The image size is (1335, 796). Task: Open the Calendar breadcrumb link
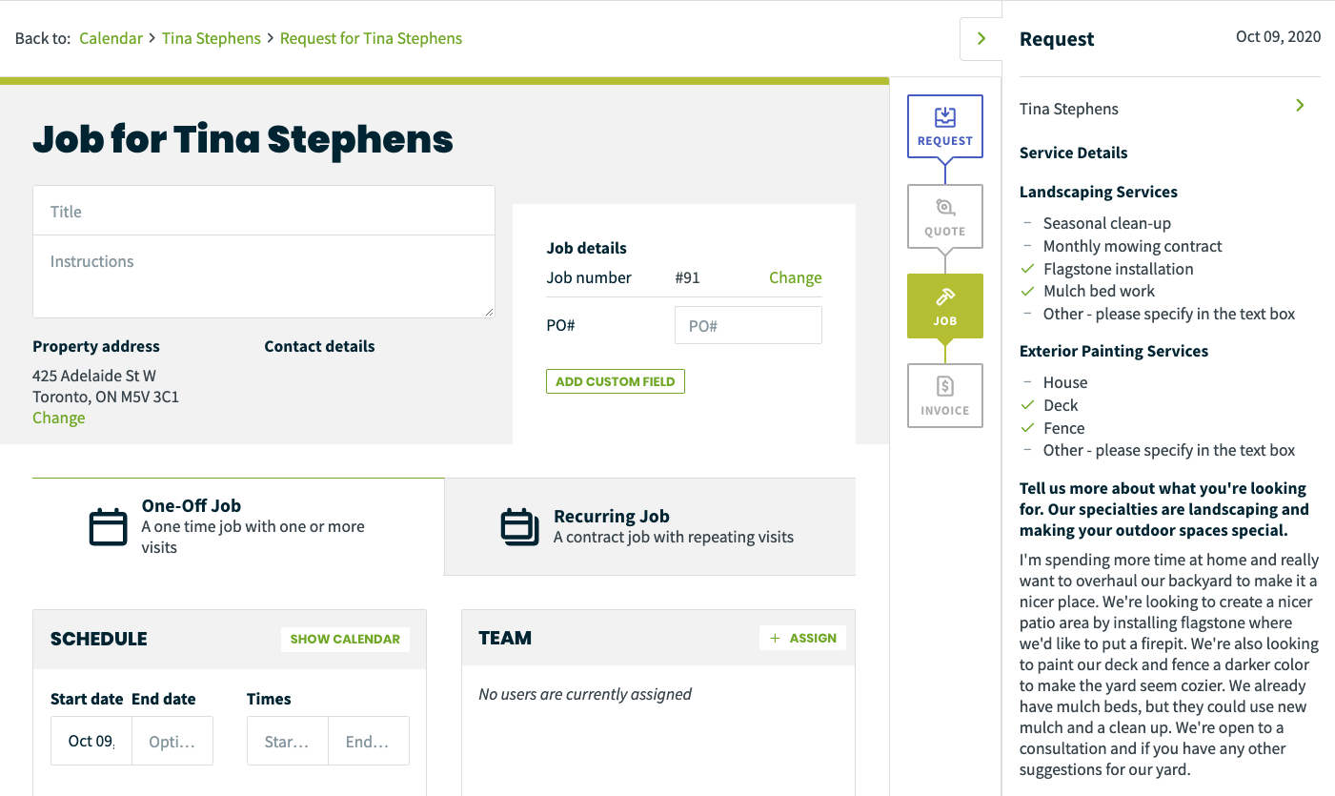111,38
